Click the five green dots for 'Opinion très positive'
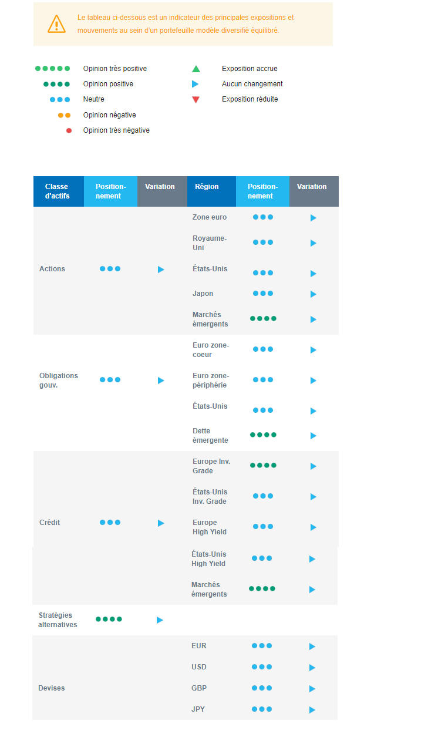 pos(53,69)
